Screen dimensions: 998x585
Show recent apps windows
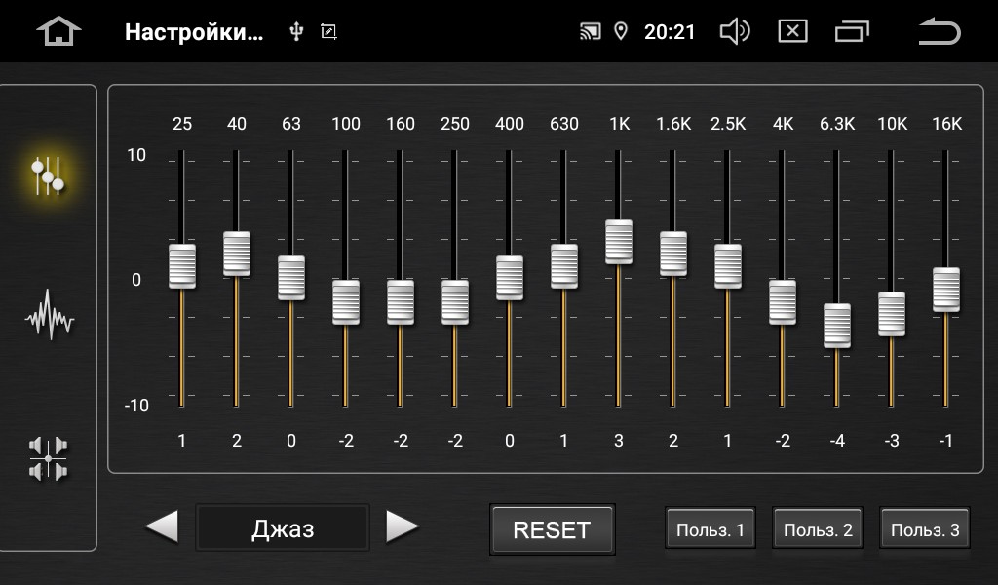pyautogui.click(x=852, y=31)
